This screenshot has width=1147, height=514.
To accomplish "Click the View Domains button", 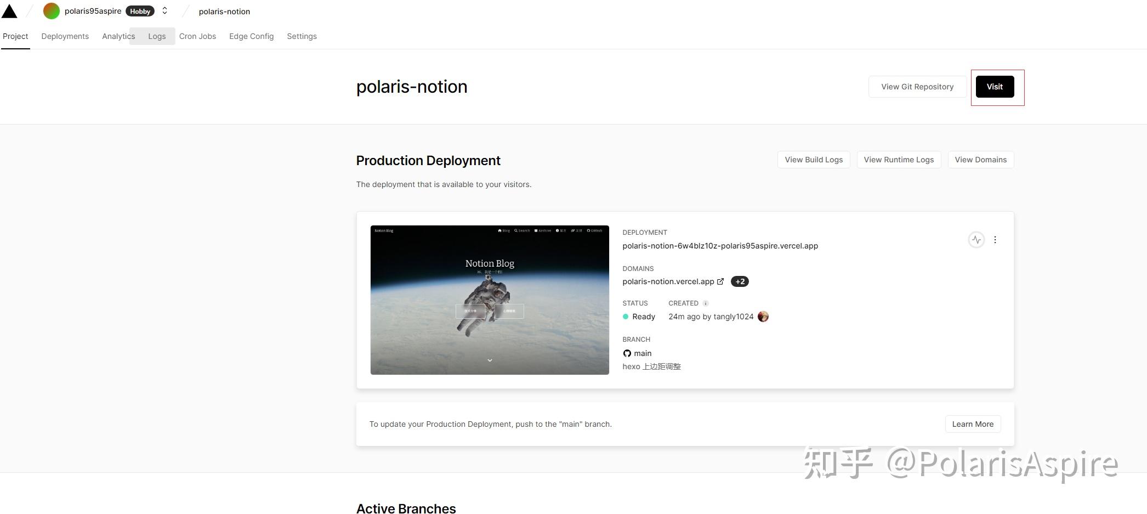I will (x=980, y=160).
